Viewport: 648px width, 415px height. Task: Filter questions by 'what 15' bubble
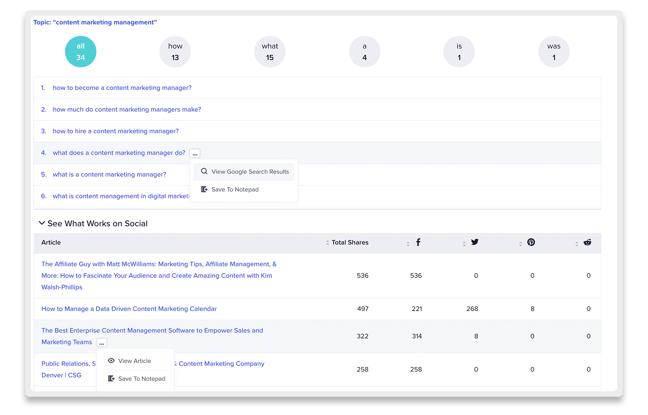[270, 52]
